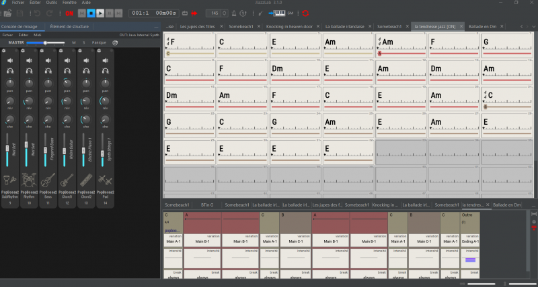Adjust the MASTER volume slider
Screen dimensions: 538x287
45,42
